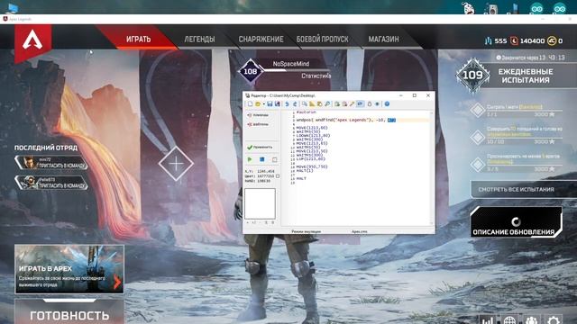577x324 pixels.
Task: Switch to the ЛЕГЕНДЫ tab
Action: click(199, 39)
